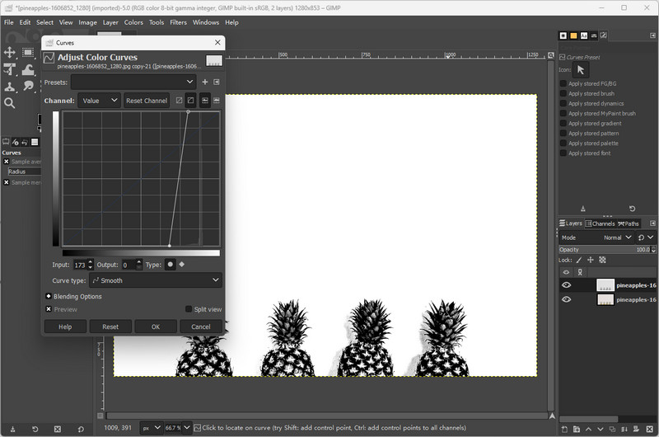Click lock alpha channel checker icon
Viewport: 659px width, 437px height.
(x=602, y=261)
